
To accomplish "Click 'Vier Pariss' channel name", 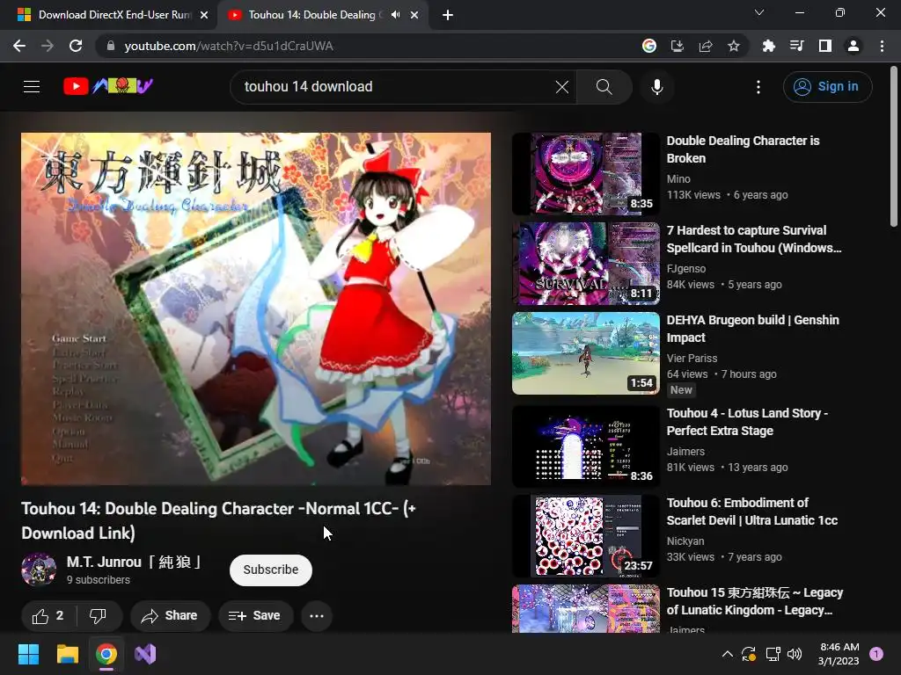I will click(x=692, y=359).
